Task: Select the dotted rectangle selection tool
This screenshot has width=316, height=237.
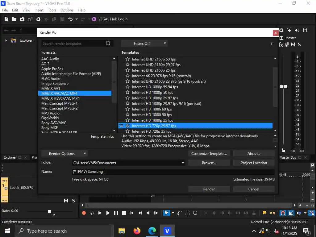Action: pyautogui.click(x=187, y=213)
